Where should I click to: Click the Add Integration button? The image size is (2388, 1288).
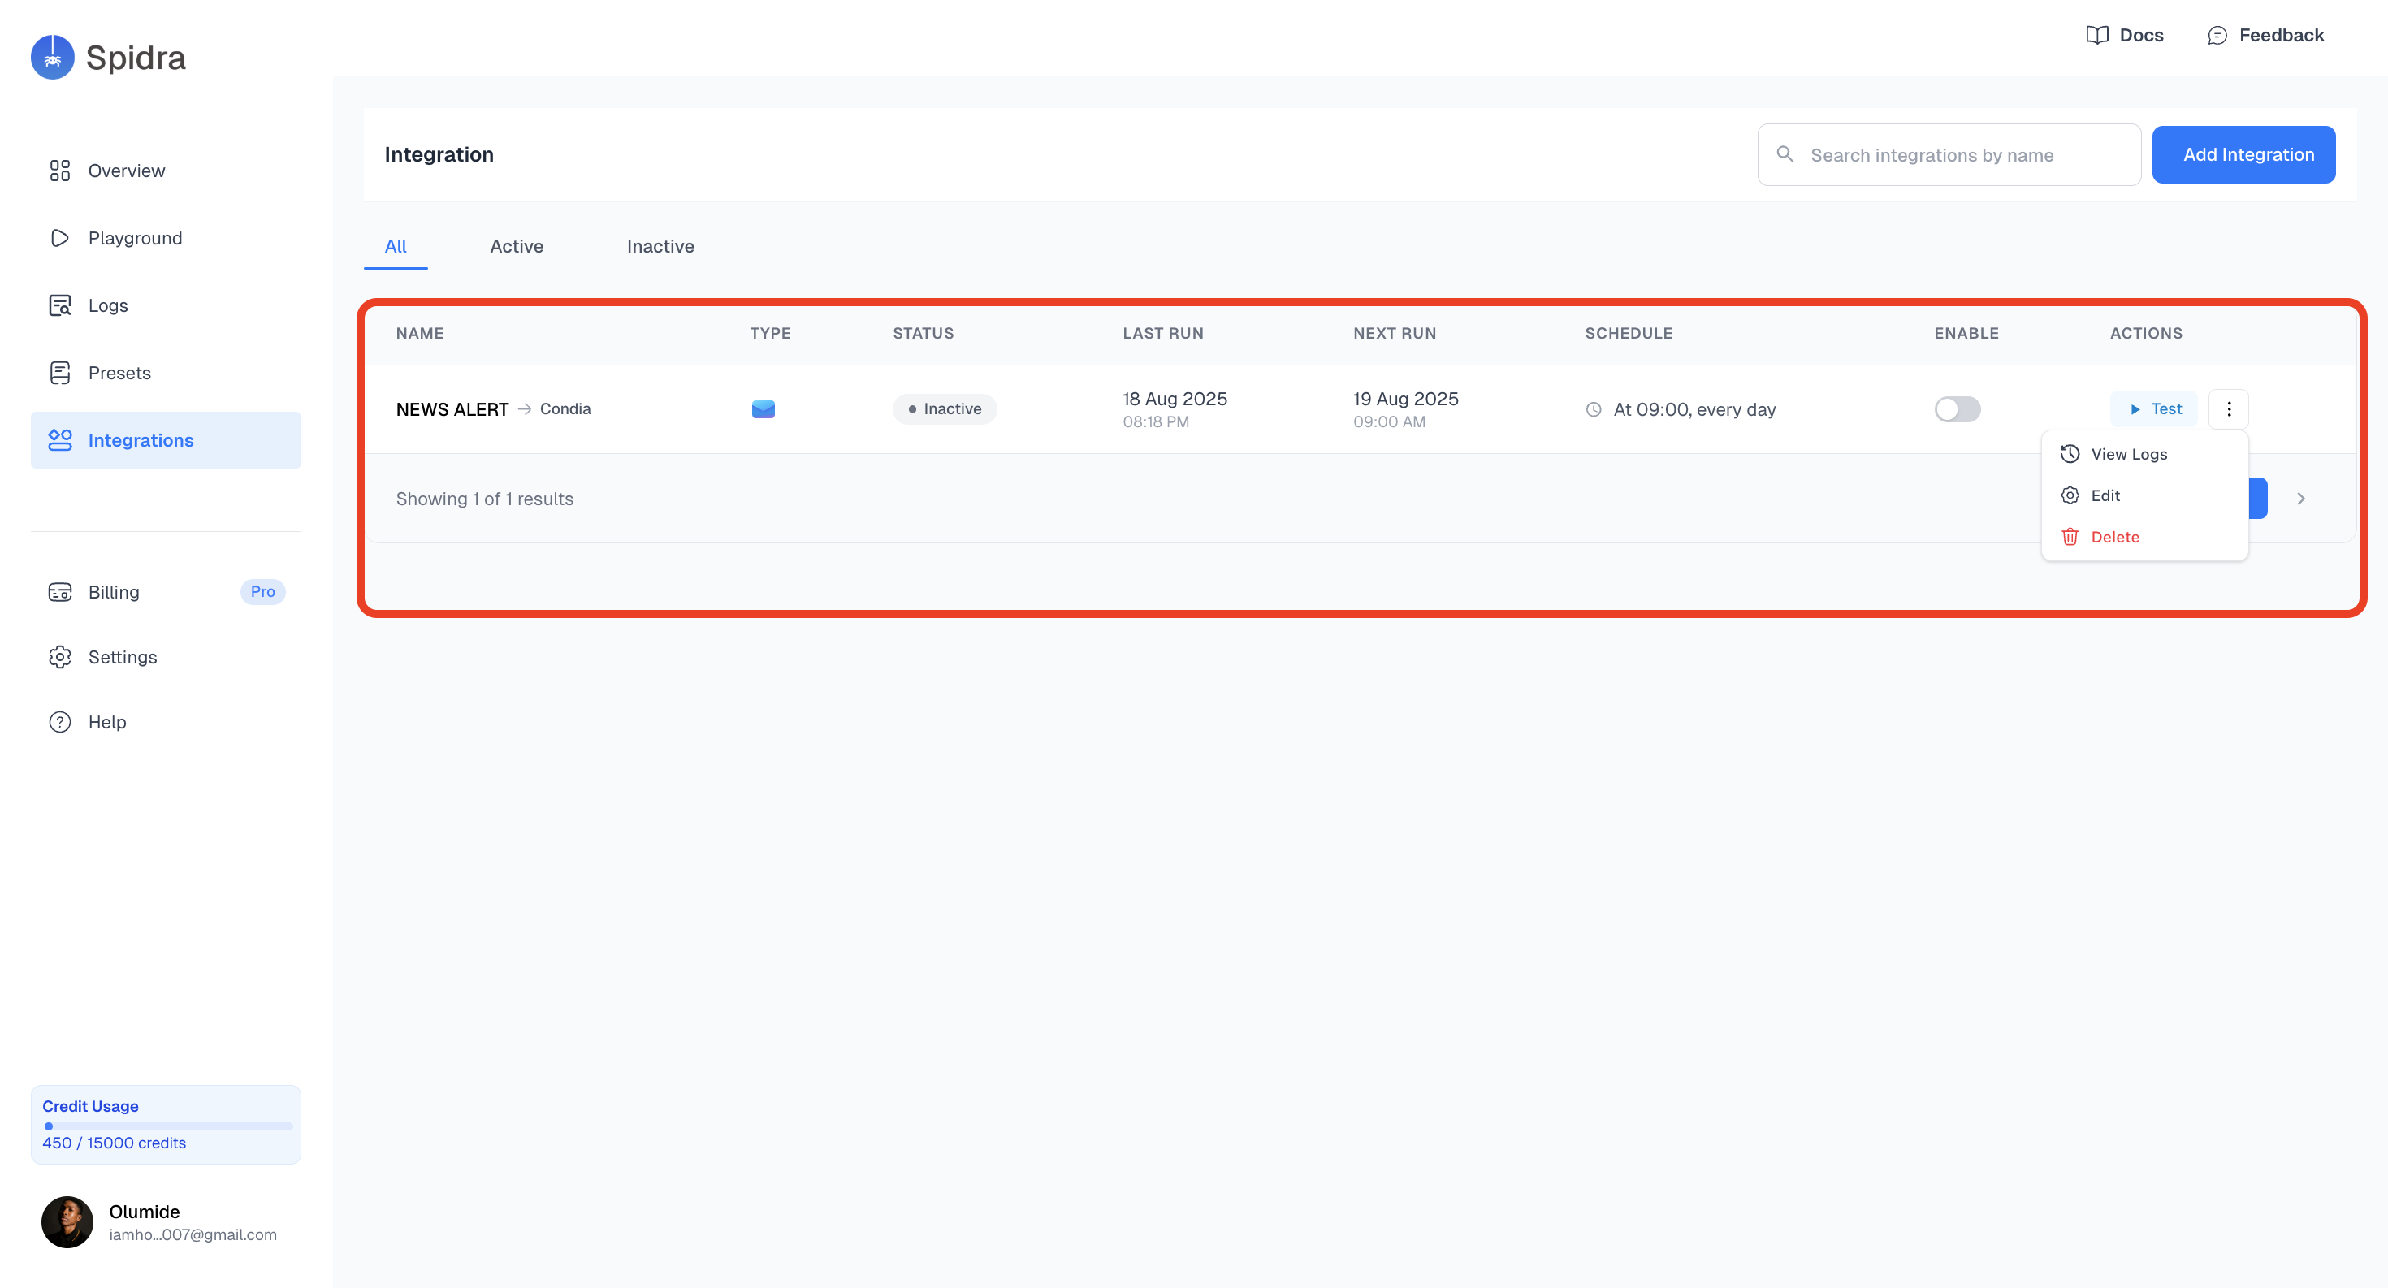coord(2243,155)
